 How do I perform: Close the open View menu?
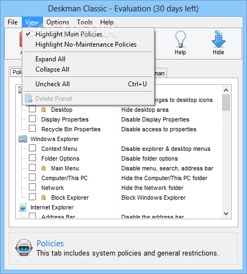coord(32,22)
